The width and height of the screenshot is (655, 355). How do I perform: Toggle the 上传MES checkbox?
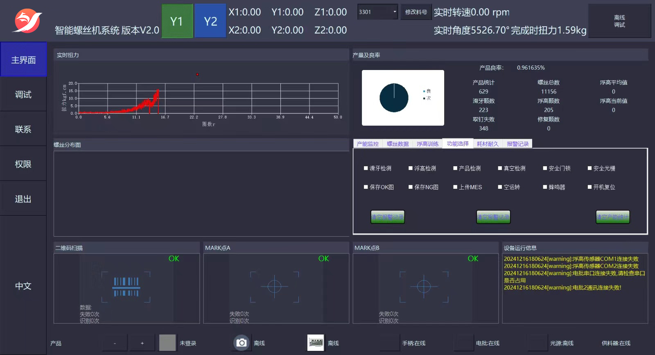point(455,187)
